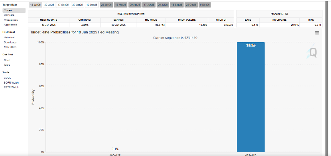Viewport: 331px width, 156px height.
Task: Open the Dot Plot Chart link
Action: [x=7, y=60]
